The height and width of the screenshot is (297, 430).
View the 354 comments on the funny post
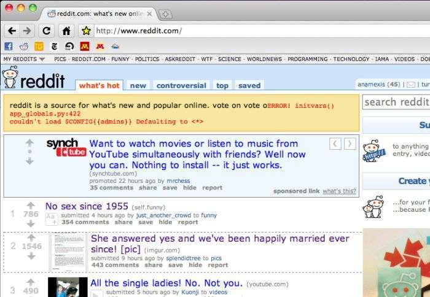85,222
